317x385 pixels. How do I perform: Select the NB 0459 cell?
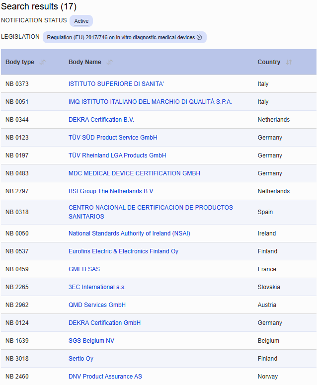pos(17,269)
